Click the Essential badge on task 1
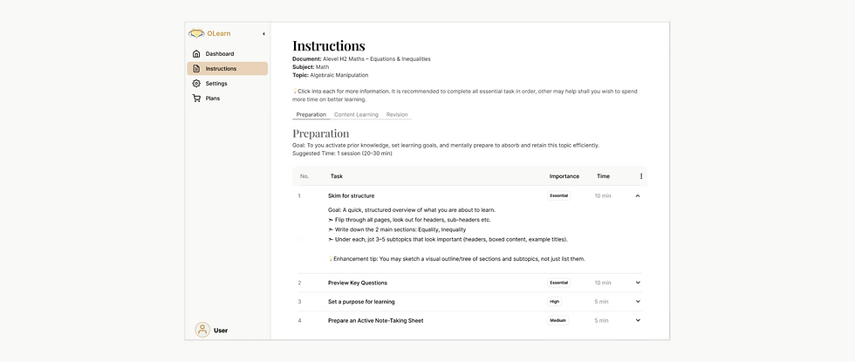The height and width of the screenshot is (362, 855). [558, 195]
